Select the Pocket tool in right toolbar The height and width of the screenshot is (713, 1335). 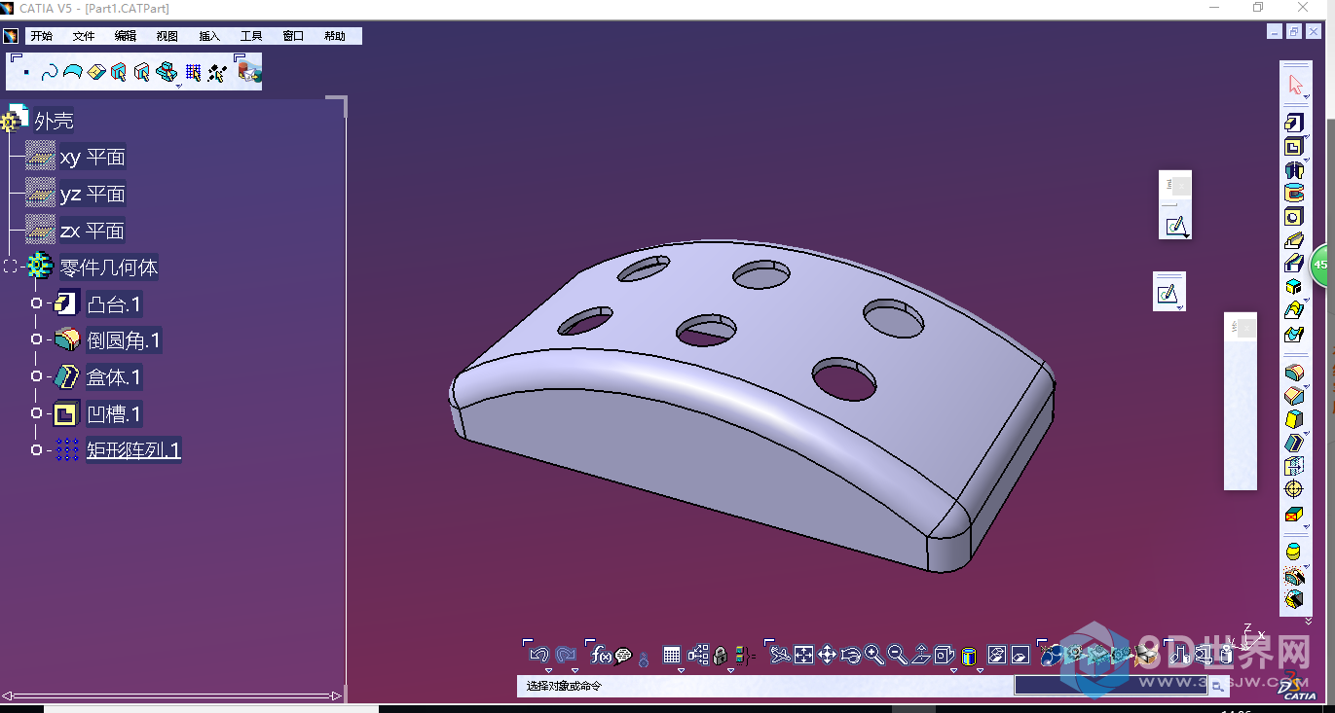[x=1293, y=146]
